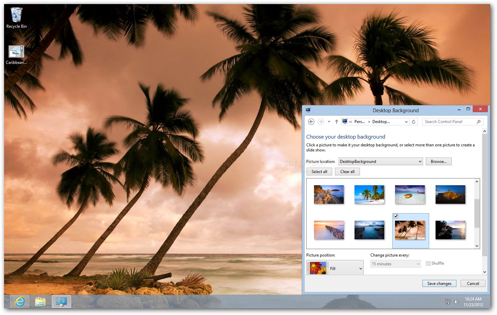This screenshot has height=315, width=497.
Task: Click the search magnifier icon
Action: pyautogui.click(x=479, y=122)
